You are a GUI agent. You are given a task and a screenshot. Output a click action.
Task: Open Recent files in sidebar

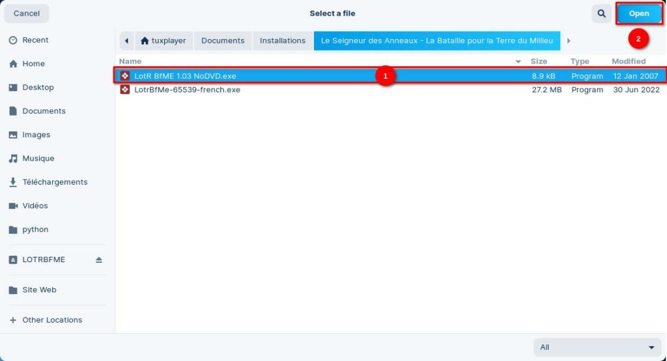tap(35, 40)
